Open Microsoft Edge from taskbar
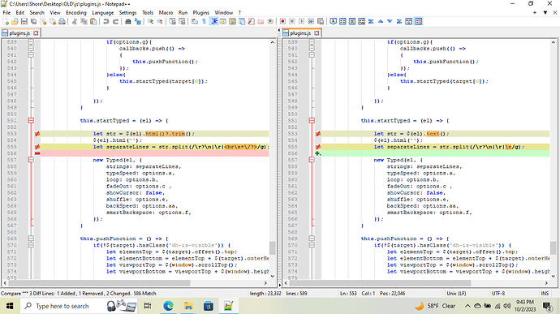This screenshot has height=314, width=560. (x=168, y=306)
